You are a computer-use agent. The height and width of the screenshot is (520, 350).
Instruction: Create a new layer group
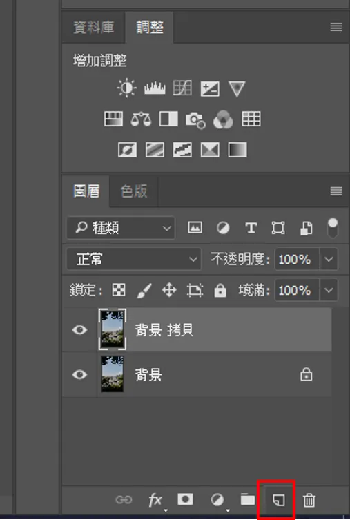(x=247, y=499)
